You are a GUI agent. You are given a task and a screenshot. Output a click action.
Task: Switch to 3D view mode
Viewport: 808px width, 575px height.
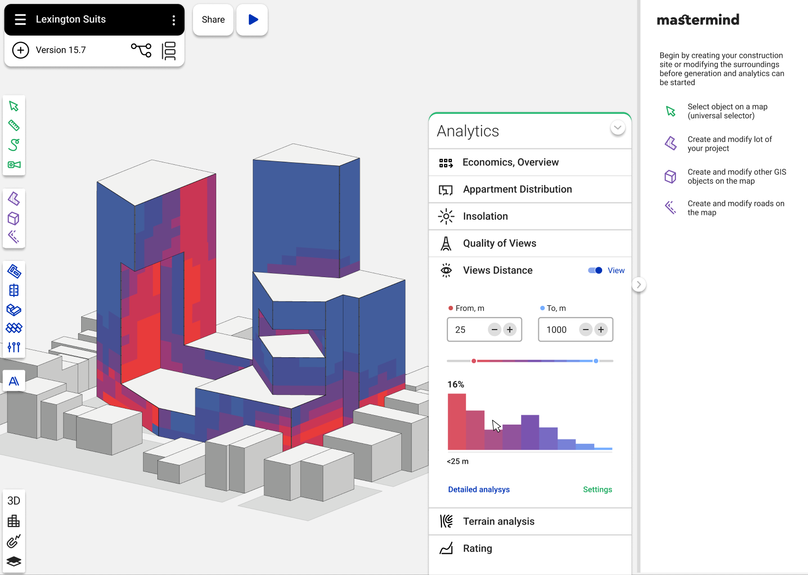pos(14,501)
